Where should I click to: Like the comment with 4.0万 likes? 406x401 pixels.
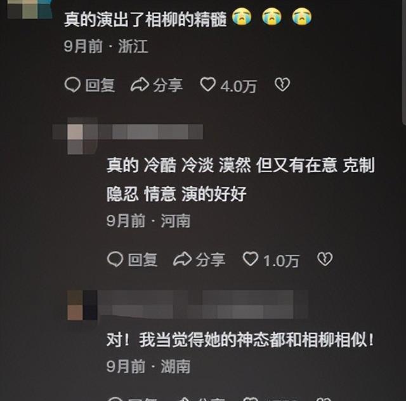[x=207, y=85]
